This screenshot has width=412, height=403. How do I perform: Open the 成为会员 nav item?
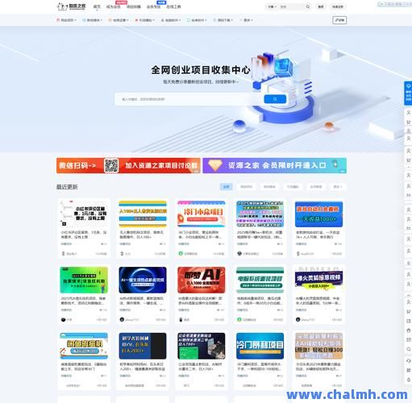[x=113, y=6]
